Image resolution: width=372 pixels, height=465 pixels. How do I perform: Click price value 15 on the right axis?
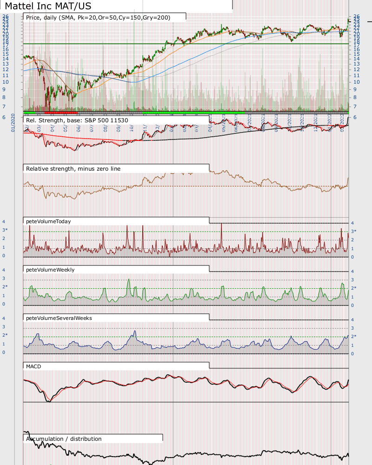pyautogui.click(x=356, y=54)
